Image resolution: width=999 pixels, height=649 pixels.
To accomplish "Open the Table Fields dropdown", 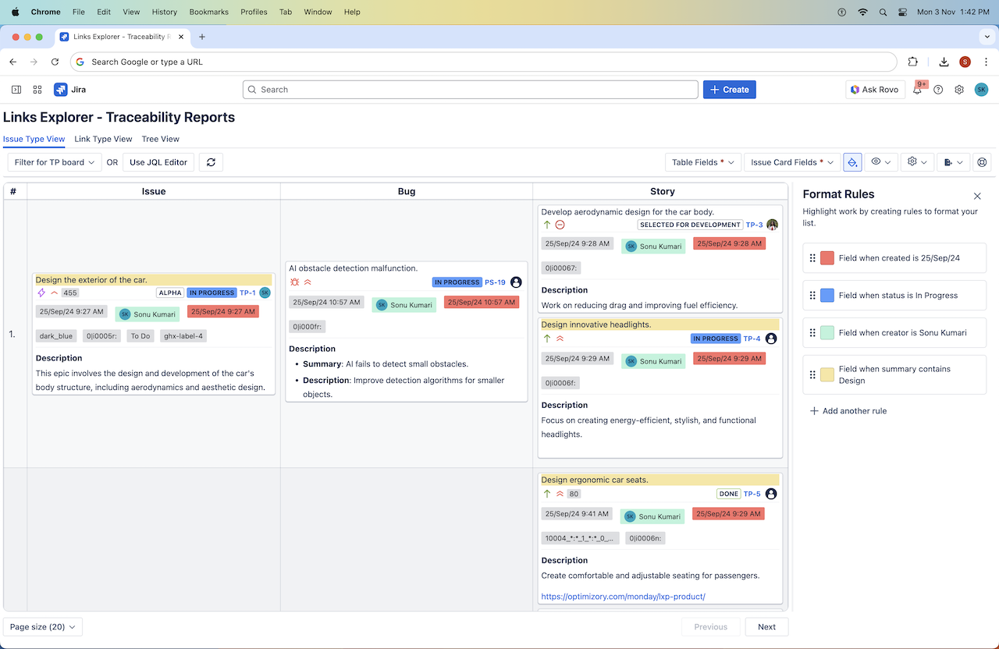I will (x=702, y=162).
